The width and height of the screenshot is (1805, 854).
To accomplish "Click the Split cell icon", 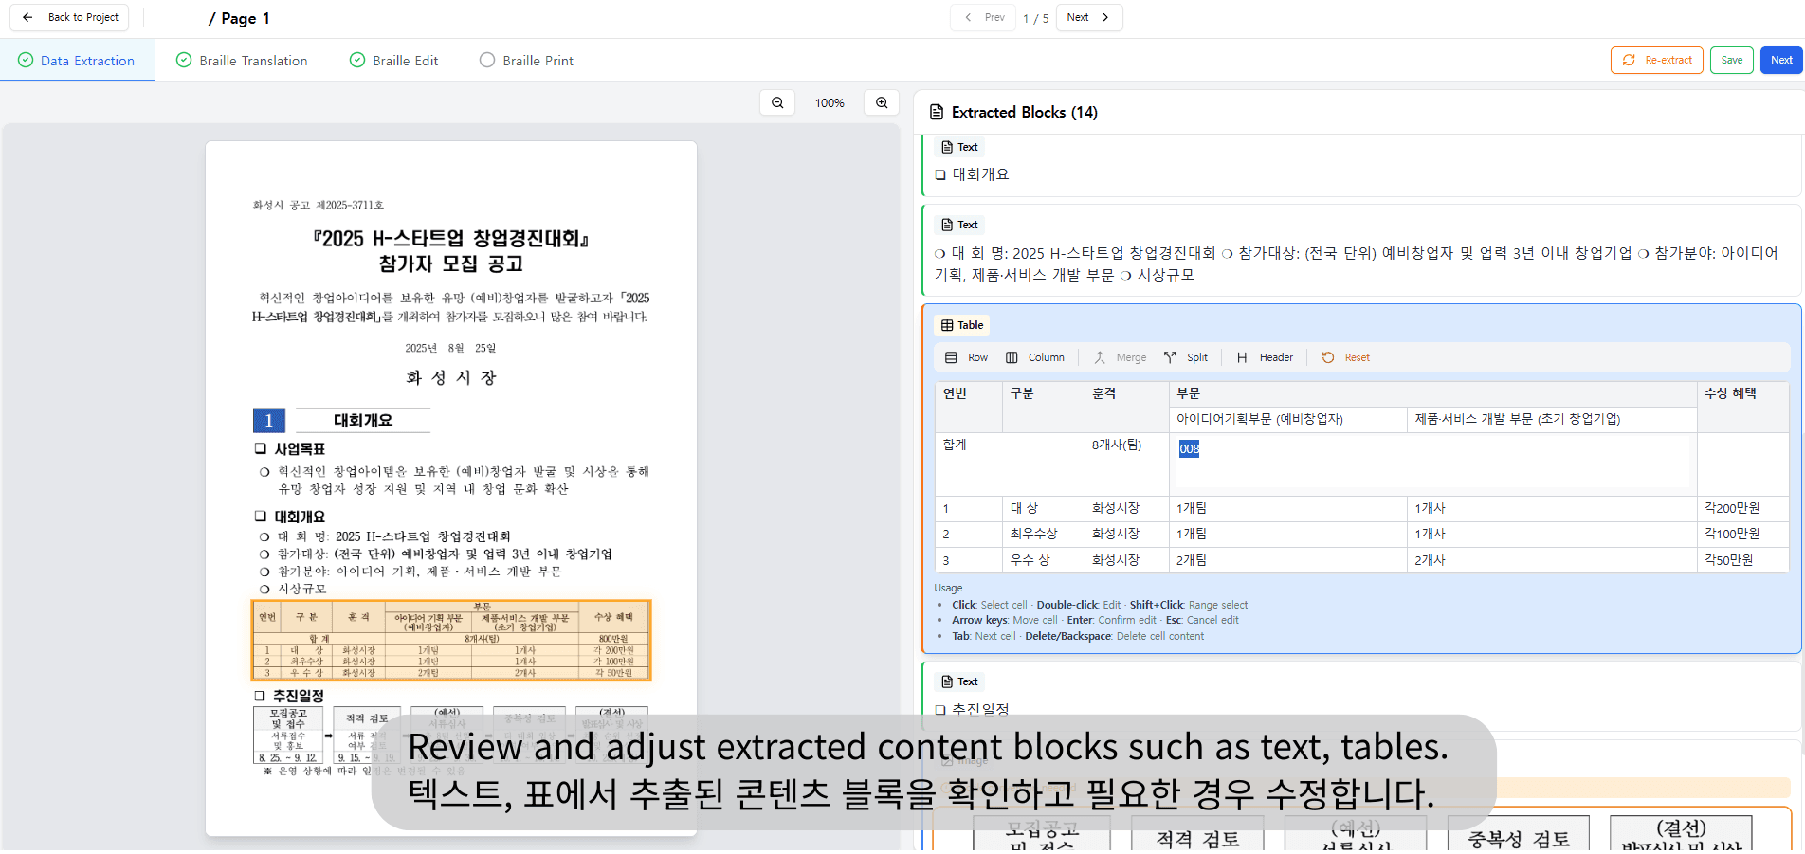I will pyautogui.click(x=1174, y=357).
